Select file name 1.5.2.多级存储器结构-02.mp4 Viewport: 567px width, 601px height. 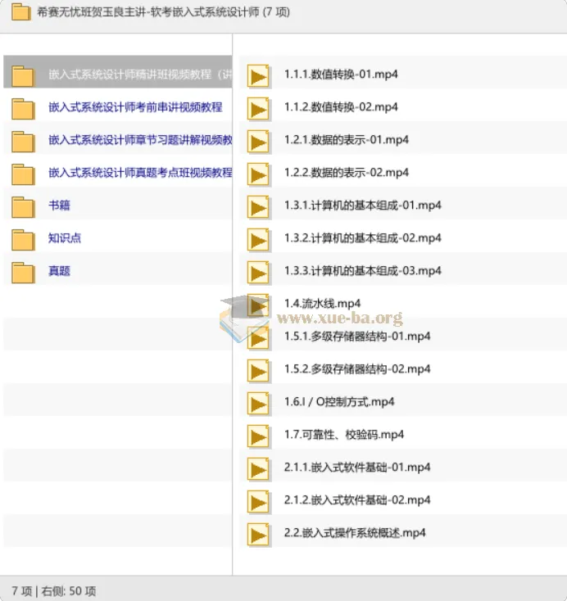357,369
